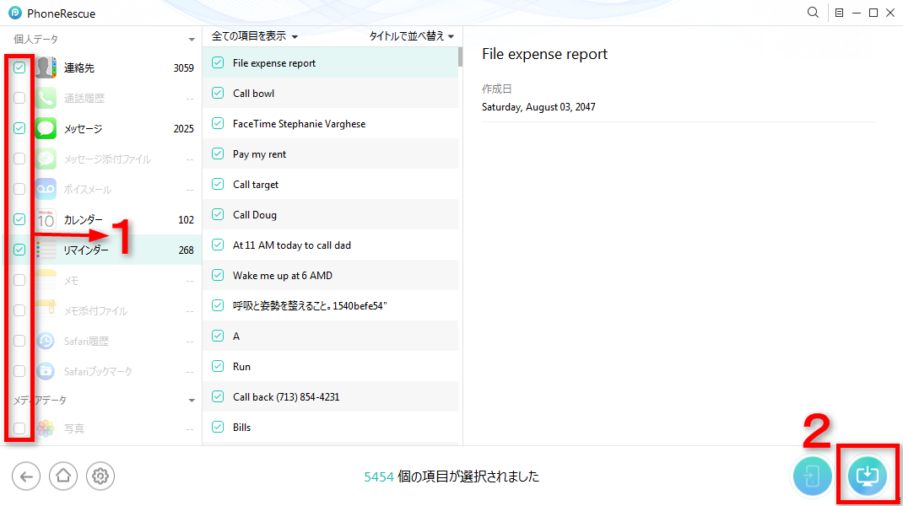Click the 5454 selected items count
This screenshot has height=506, width=903.
tap(379, 476)
